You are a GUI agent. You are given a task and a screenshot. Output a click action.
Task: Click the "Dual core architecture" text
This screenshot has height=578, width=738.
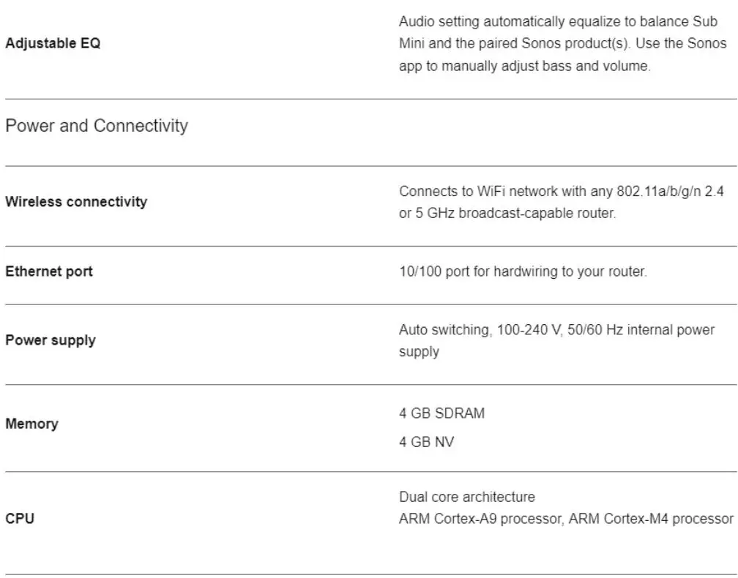pyautogui.click(x=466, y=498)
